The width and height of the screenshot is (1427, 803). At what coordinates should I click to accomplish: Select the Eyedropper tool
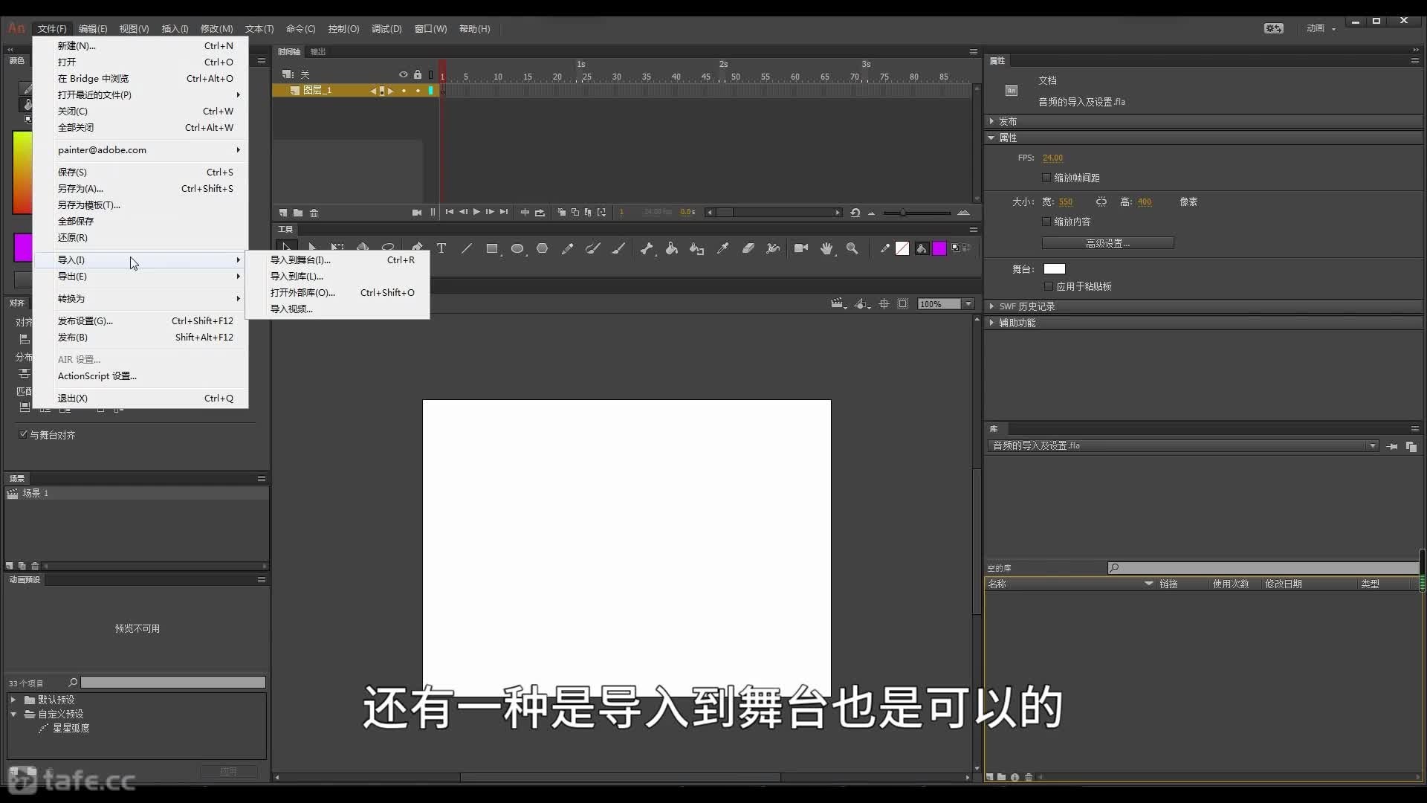pos(722,248)
